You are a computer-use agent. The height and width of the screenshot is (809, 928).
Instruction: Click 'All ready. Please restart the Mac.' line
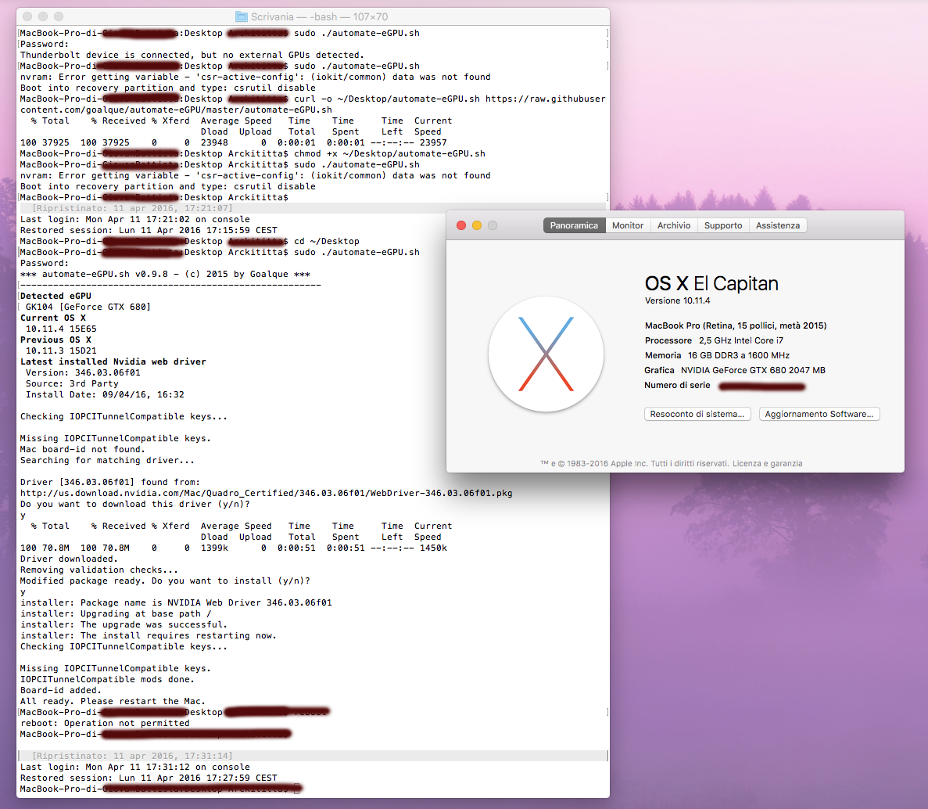coord(113,701)
